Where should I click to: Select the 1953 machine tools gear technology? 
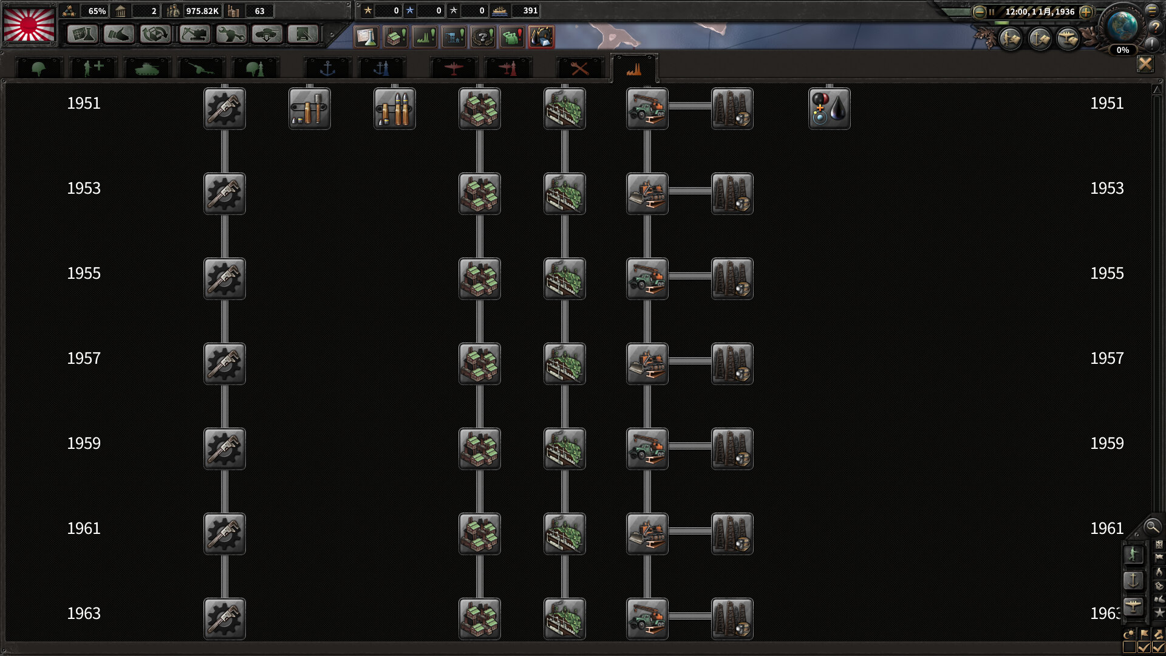tap(225, 194)
